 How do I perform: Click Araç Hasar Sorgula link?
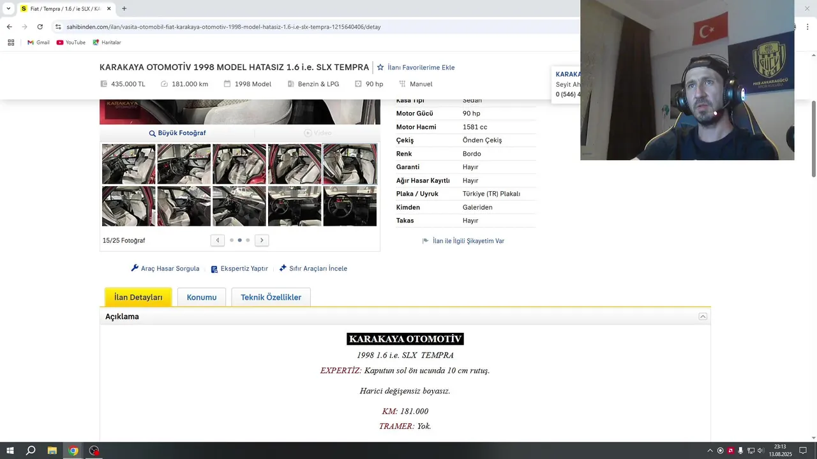pyautogui.click(x=165, y=268)
